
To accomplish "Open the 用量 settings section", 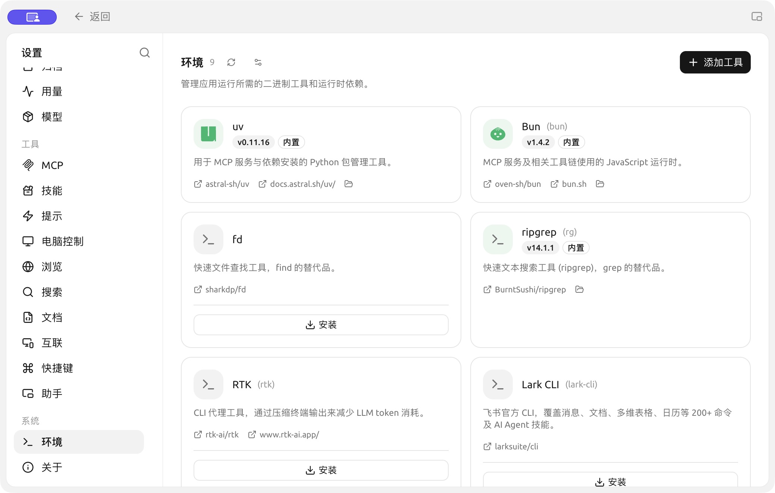I will [x=79, y=91].
